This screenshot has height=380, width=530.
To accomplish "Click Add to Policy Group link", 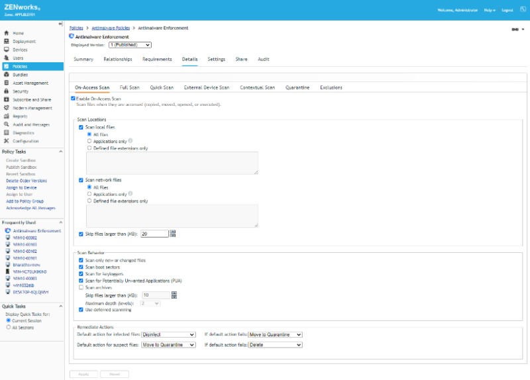I will 25,201.
